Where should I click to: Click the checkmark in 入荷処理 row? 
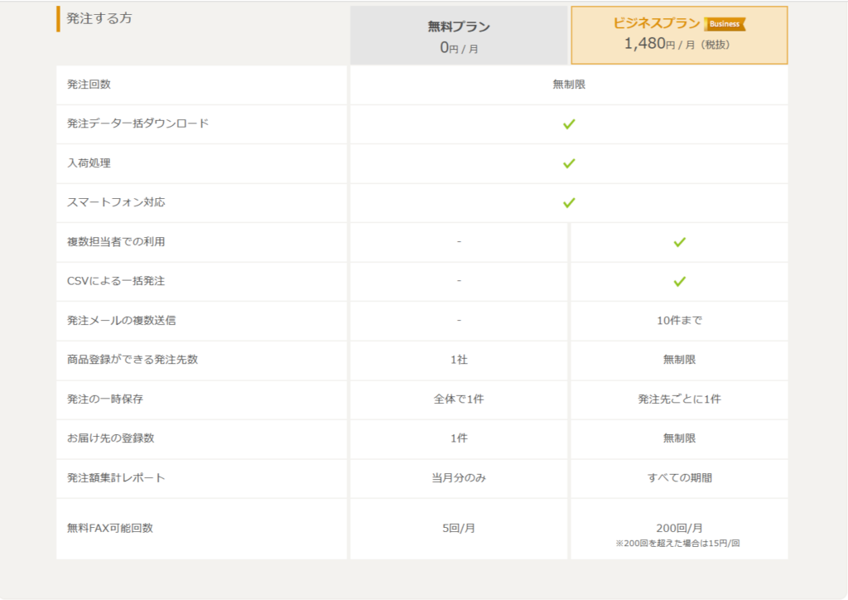(569, 163)
